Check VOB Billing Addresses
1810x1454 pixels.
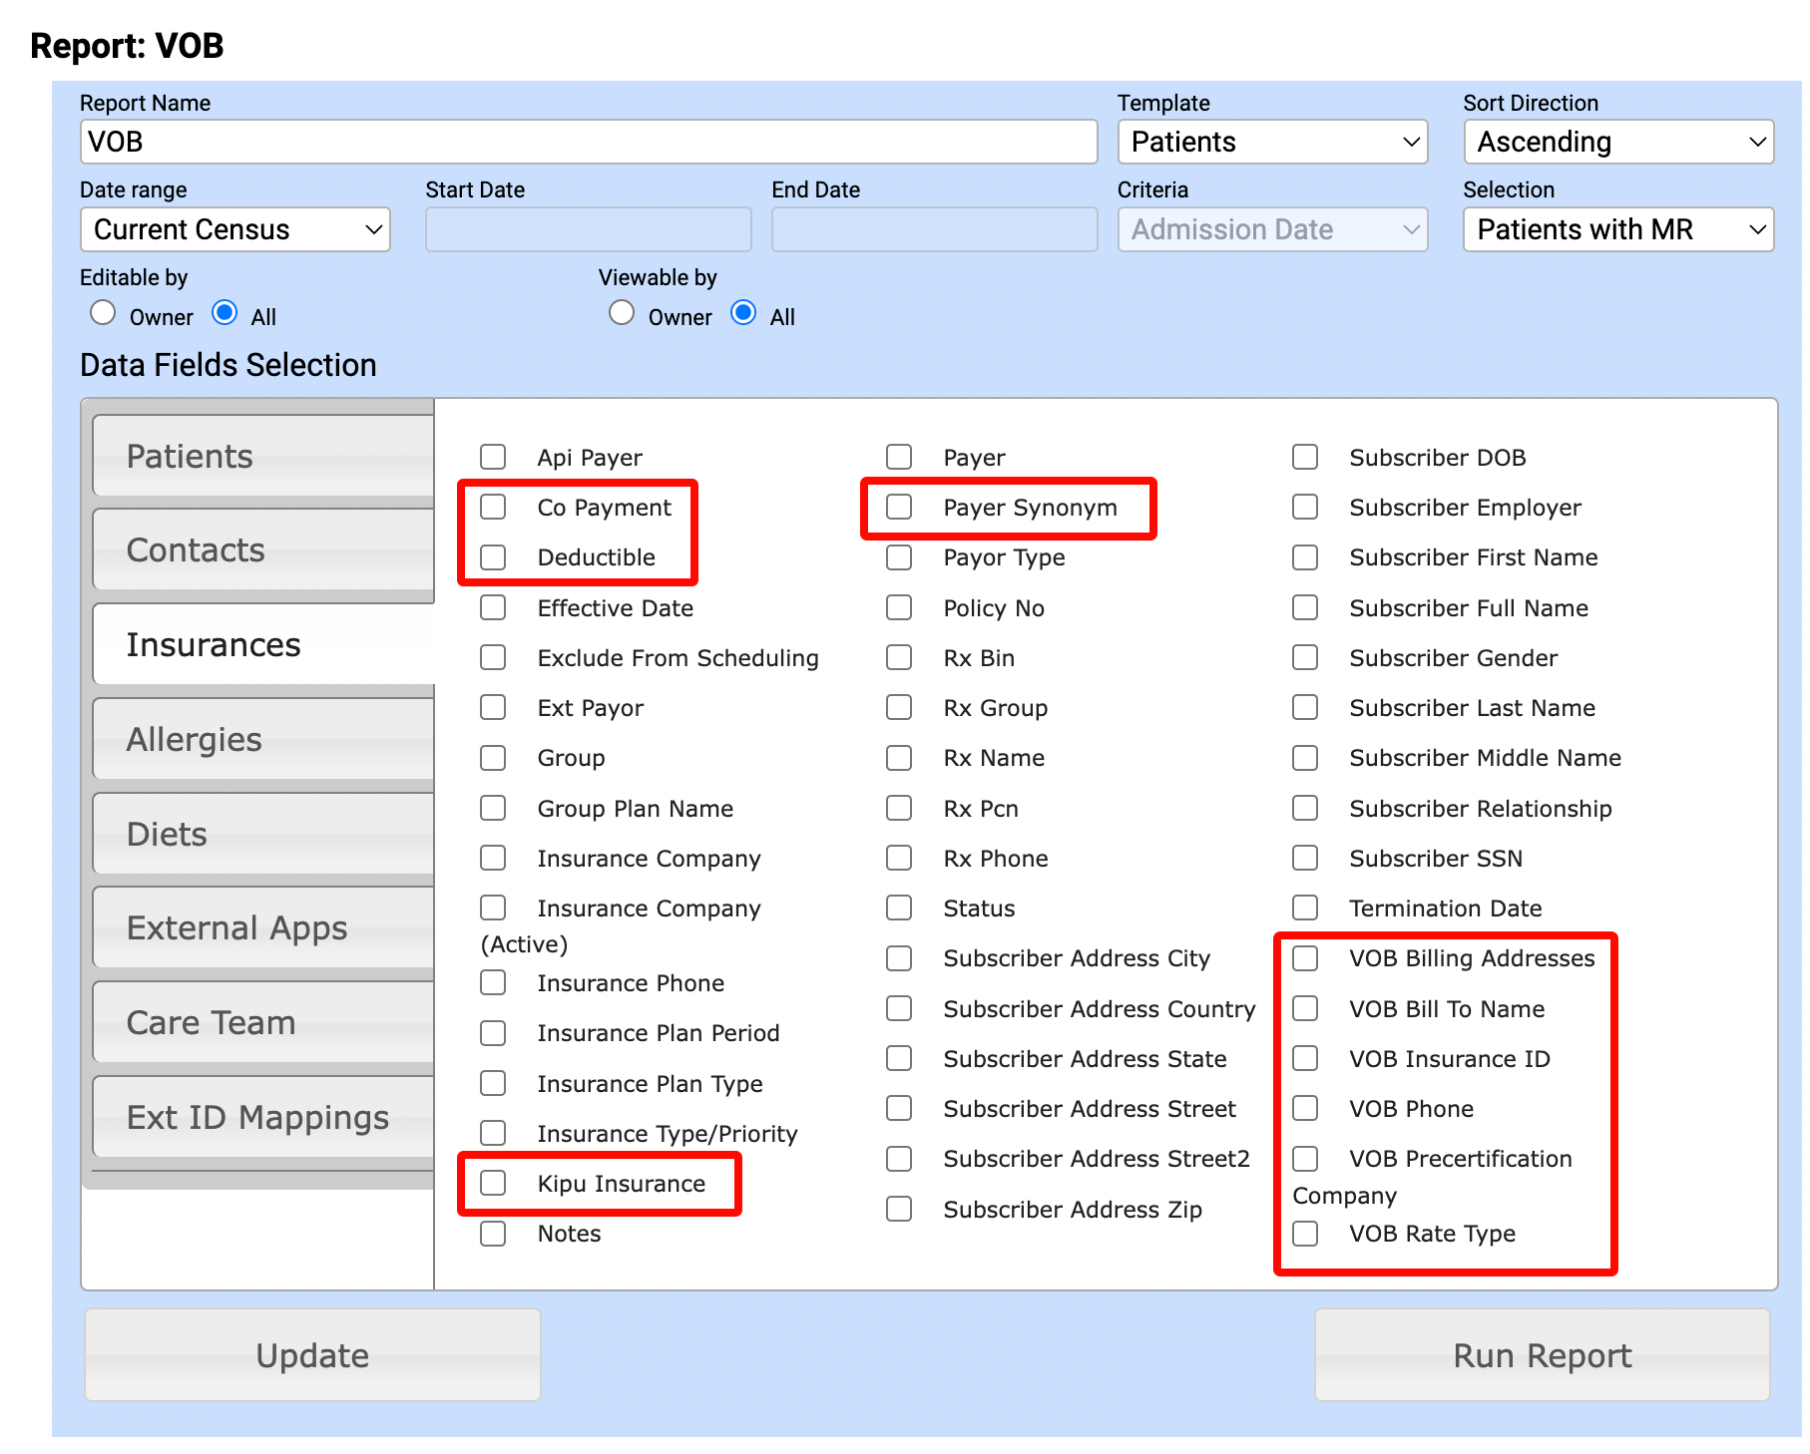[1305, 958]
